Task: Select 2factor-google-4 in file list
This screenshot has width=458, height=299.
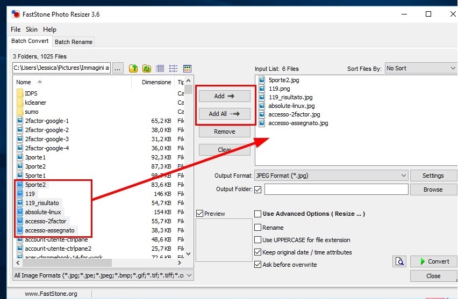Action: (x=47, y=148)
